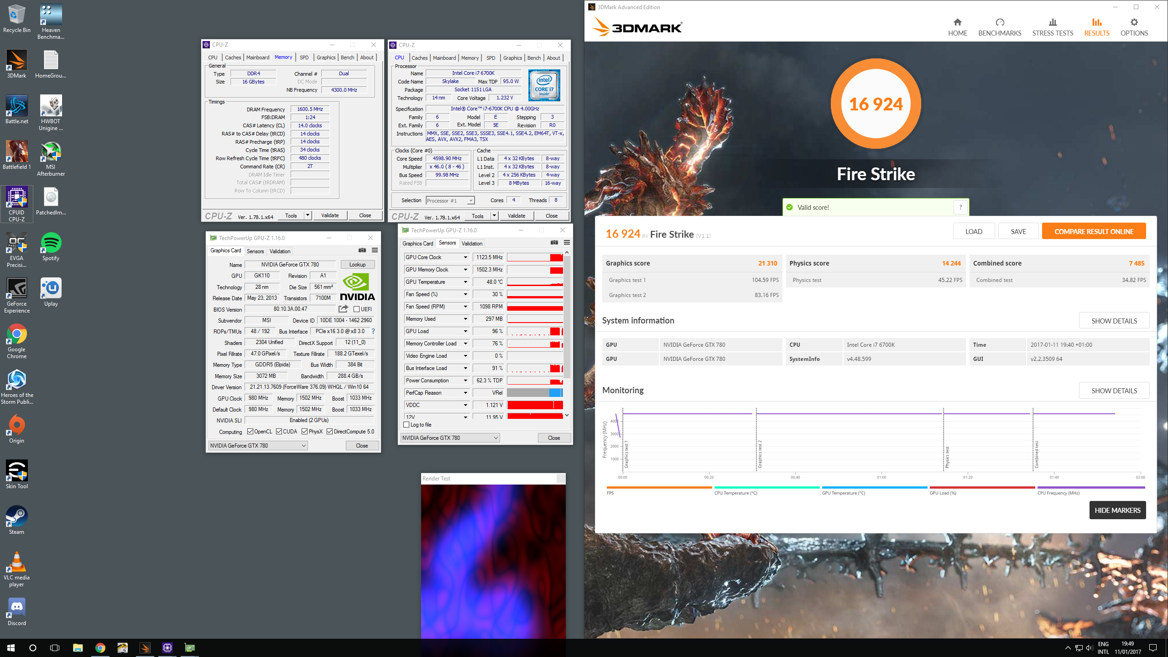The height and width of the screenshot is (657, 1168).
Task: Switch to Mainboard tab in CPU-Z CPU window
Action: 444,58
